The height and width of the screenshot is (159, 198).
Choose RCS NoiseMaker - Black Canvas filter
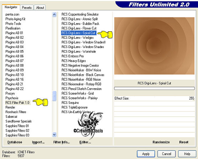(83, 75)
